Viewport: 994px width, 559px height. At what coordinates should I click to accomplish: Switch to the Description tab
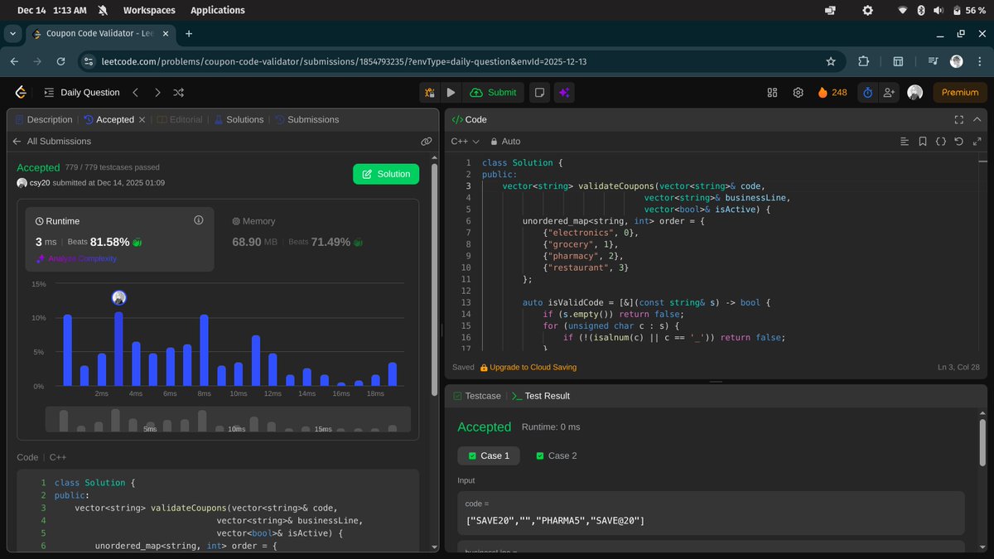[43, 119]
